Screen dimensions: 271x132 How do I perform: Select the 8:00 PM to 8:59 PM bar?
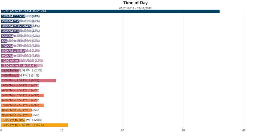[16, 110]
